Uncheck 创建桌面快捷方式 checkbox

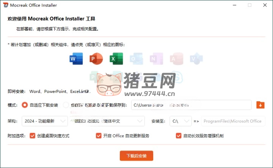click(x=32, y=136)
